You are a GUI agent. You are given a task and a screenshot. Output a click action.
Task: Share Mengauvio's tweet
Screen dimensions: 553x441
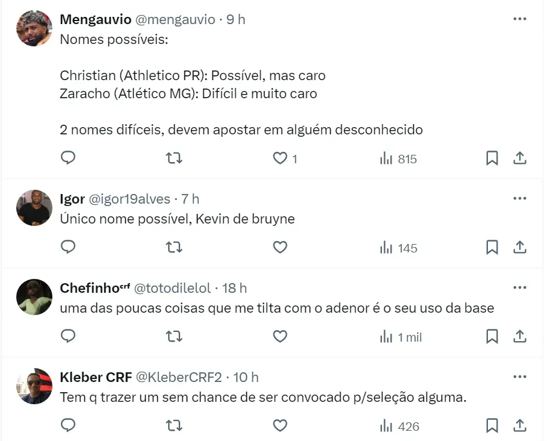pyautogui.click(x=520, y=158)
